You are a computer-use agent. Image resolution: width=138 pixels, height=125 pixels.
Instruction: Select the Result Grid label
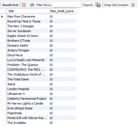pyautogui.click(x=10, y=5)
